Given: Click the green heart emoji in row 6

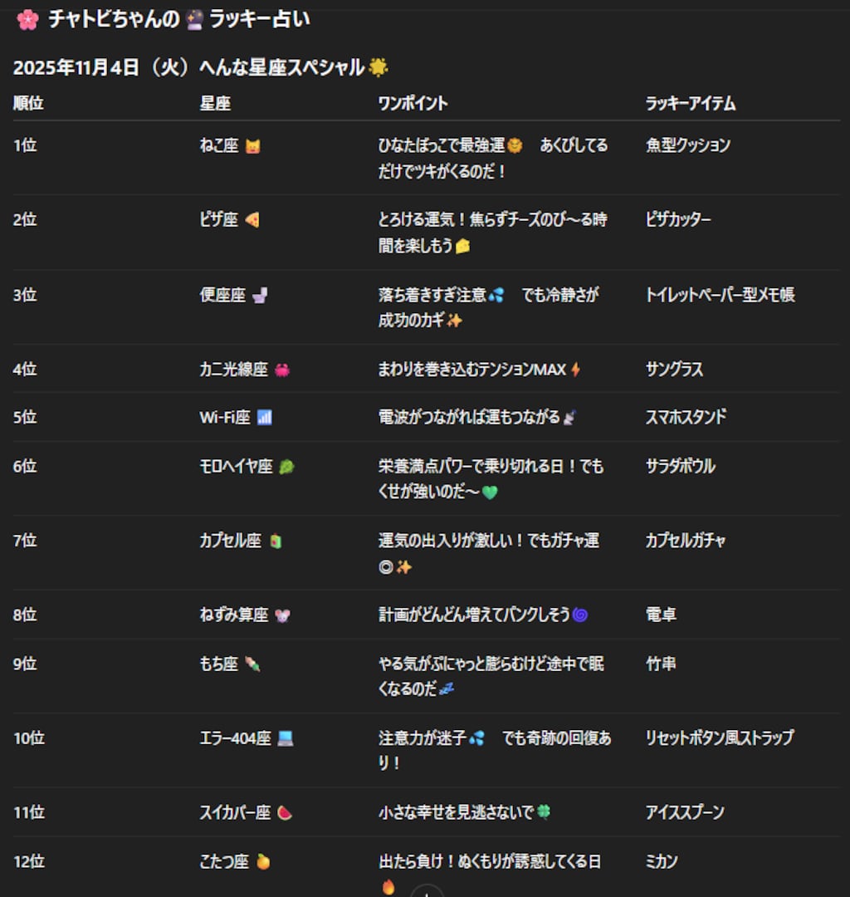Looking at the screenshot, I should click(x=490, y=493).
